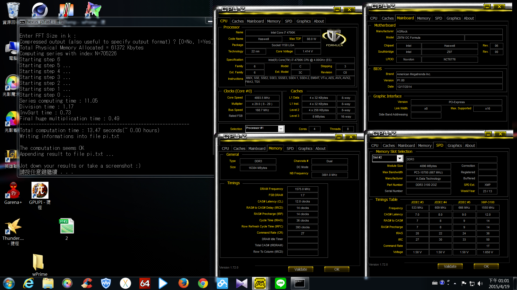Image resolution: width=517 pixels, height=290 pixels.
Task: Click the NB Frequency value 3881.0 MHz
Action: coord(329,175)
